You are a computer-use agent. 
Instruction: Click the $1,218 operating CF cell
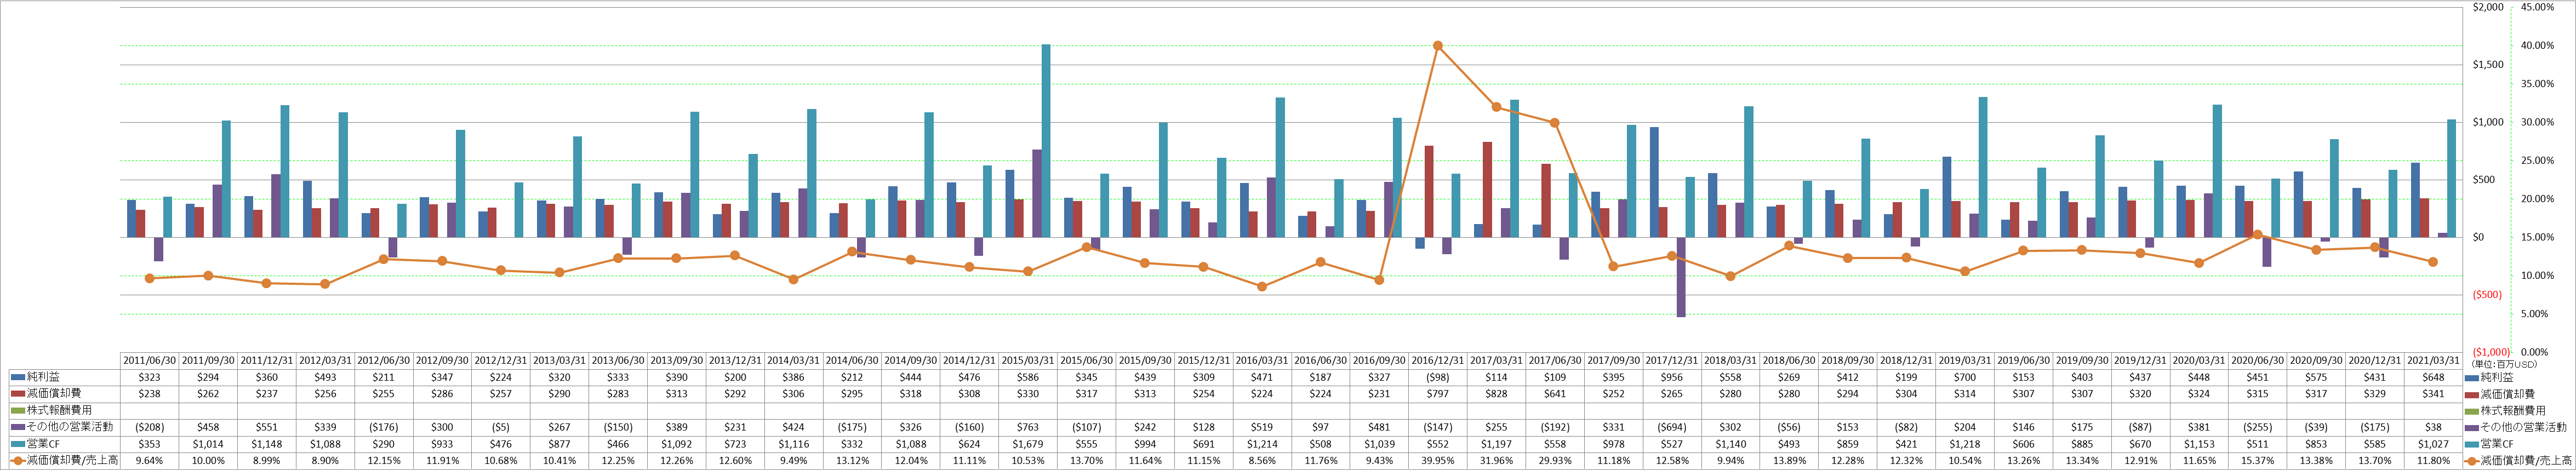click(1964, 444)
